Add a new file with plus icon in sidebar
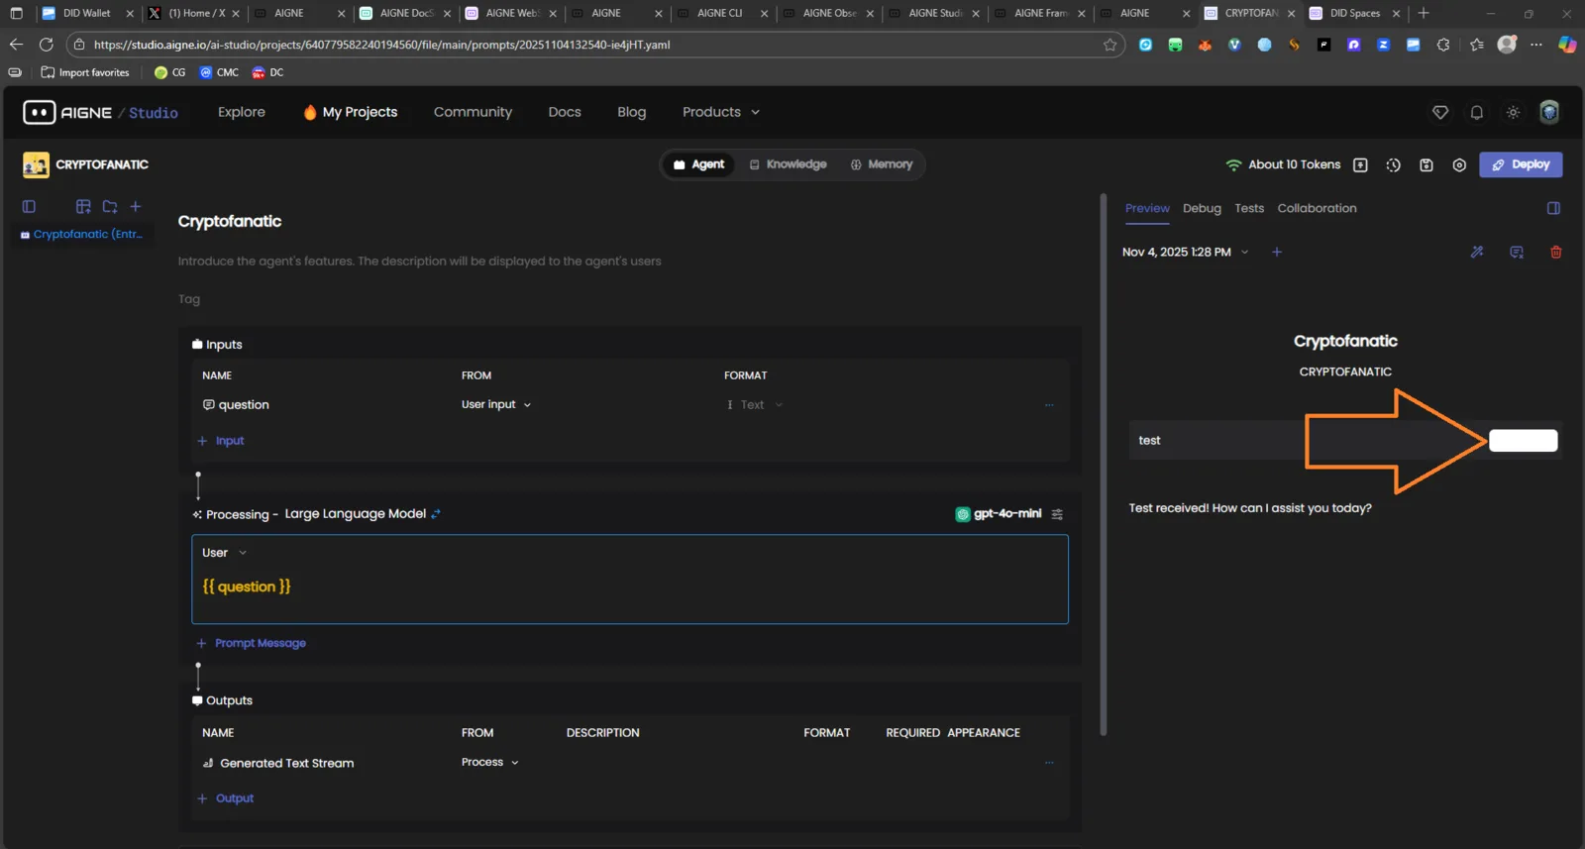 (x=136, y=207)
